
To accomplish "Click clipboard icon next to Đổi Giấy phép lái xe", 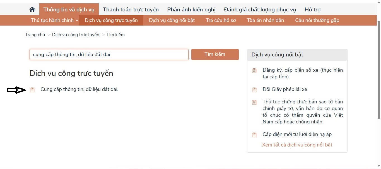I will click(254, 90).
